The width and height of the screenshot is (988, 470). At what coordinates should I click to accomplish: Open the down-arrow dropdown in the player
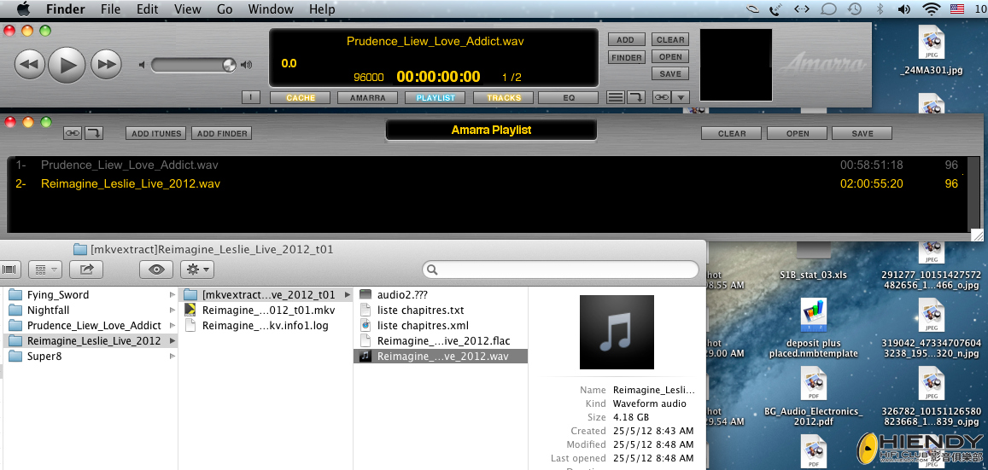coord(681,97)
